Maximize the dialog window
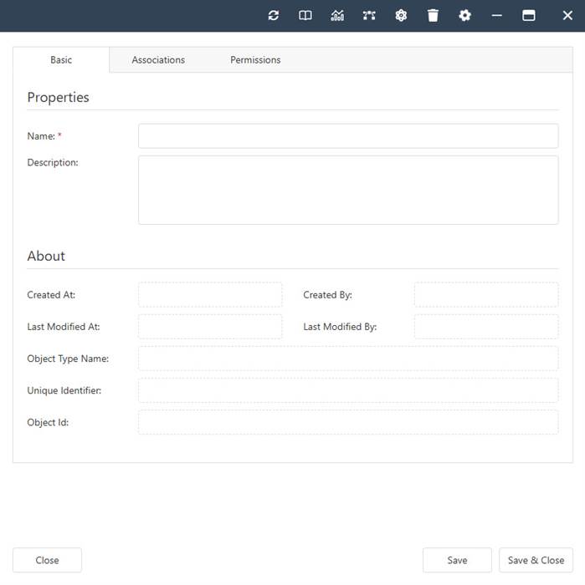Screen dimensions: 585x585 coord(529,15)
